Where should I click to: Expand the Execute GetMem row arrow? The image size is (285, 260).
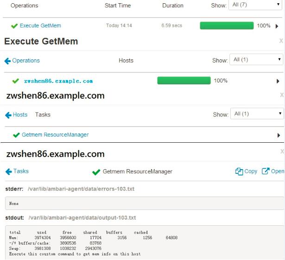[x=277, y=26]
